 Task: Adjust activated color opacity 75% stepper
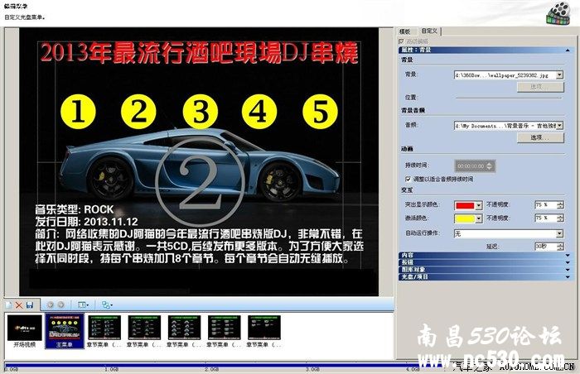click(x=560, y=218)
